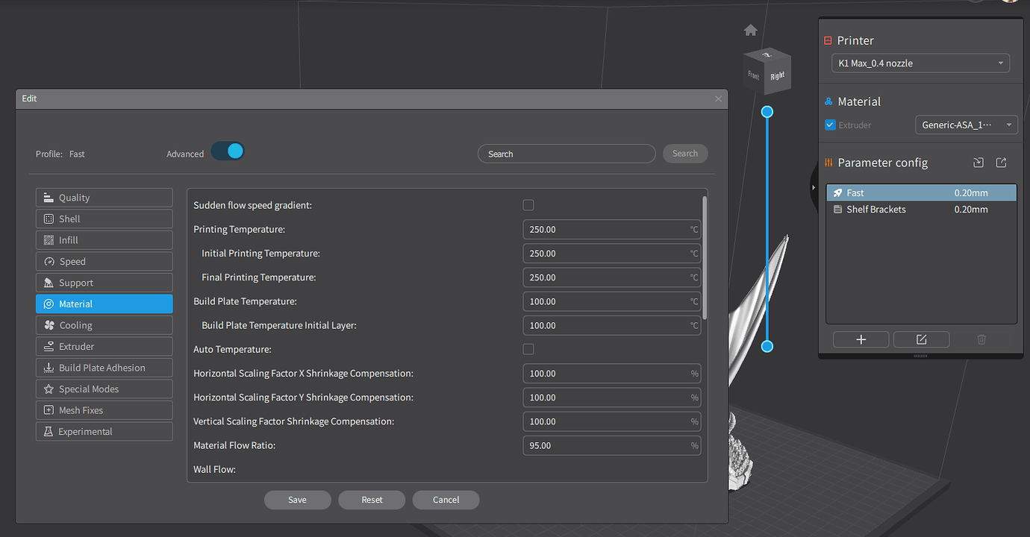Export the current parameter config

pyautogui.click(x=1001, y=162)
